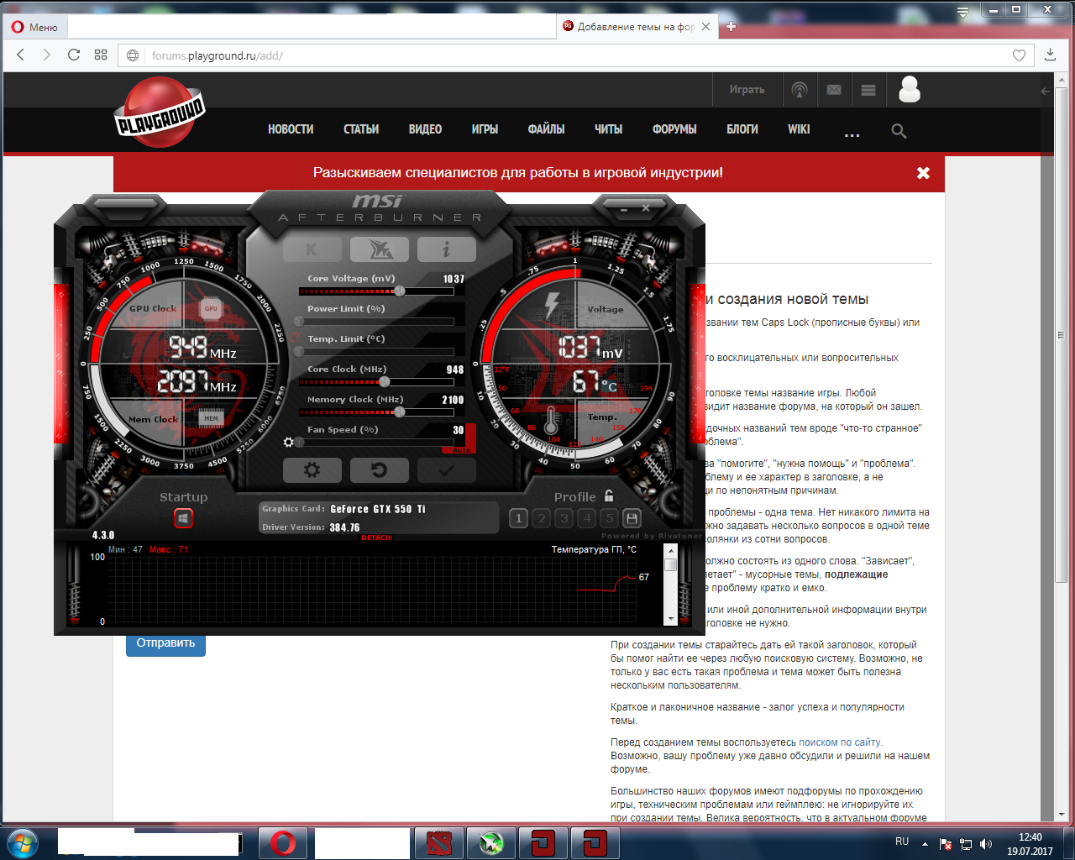This screenshot has width=1075, height=860.
Task: Expand the hamburger list icon in site header
Action: (x=868, y=90)
